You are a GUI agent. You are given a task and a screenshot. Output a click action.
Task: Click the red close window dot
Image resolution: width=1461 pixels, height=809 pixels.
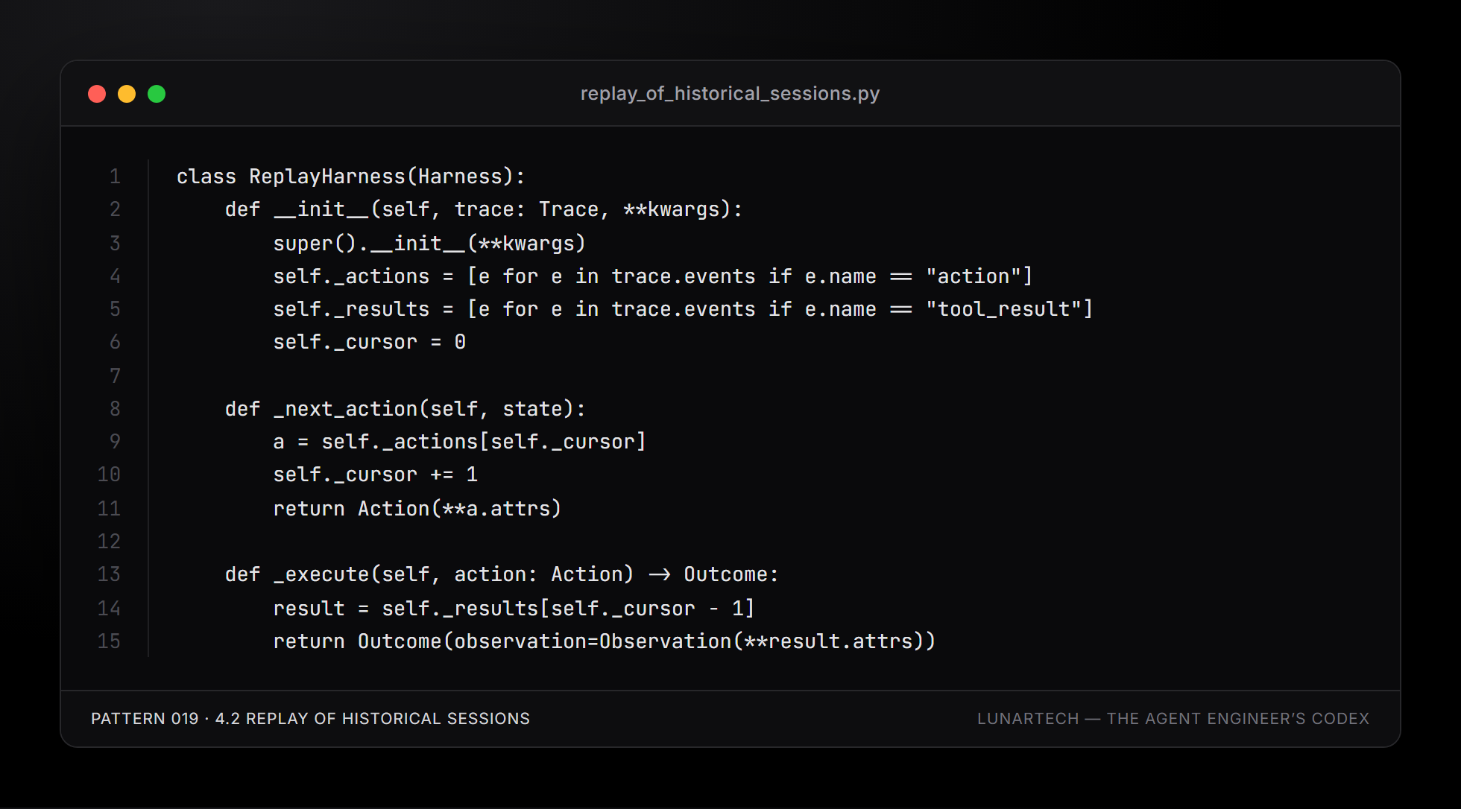click(97, 94)
